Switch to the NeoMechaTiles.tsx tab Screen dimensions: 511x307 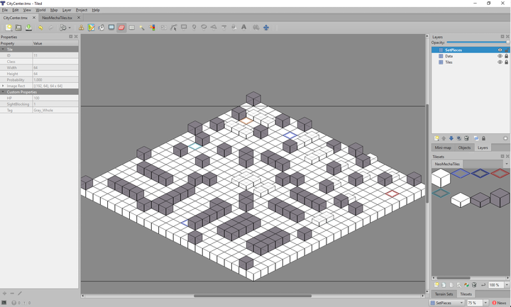click(57, 18)
